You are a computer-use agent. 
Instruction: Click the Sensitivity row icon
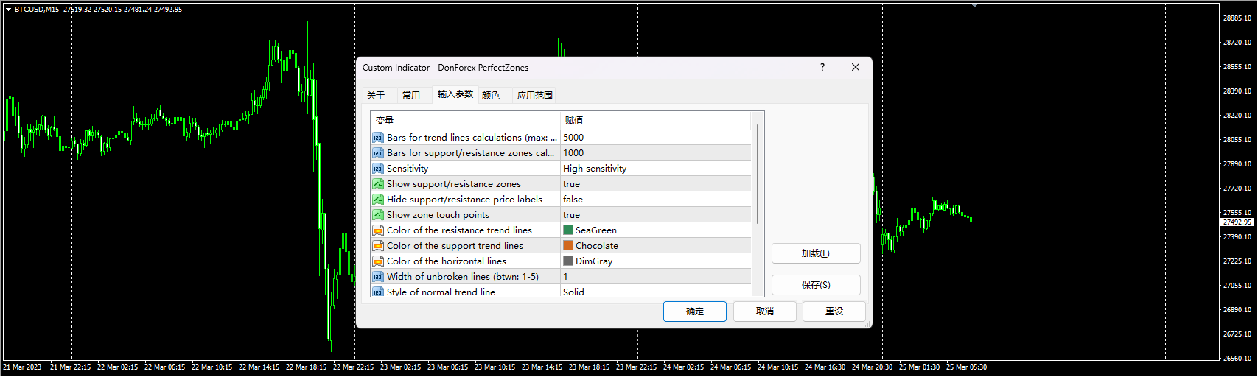(x=378, y=169)
